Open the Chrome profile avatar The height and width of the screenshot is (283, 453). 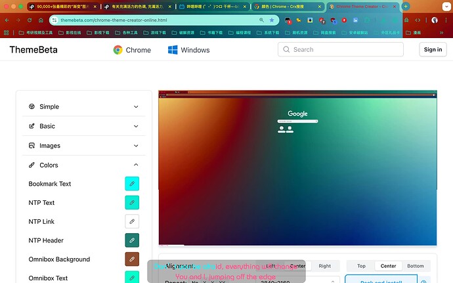435,20
